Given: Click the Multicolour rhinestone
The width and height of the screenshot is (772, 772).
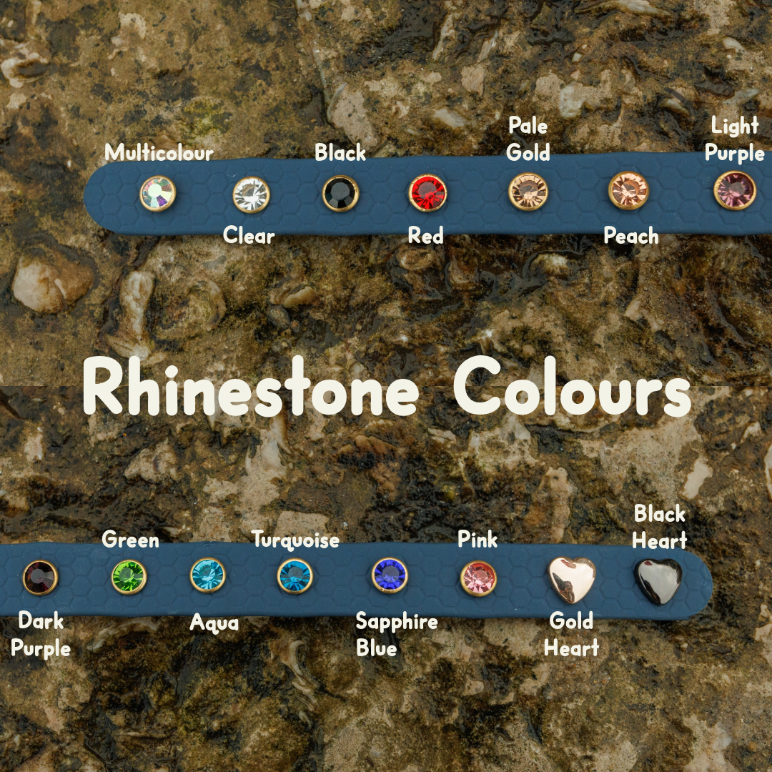Looking at the screenshot, I should (x=157, y=194).
